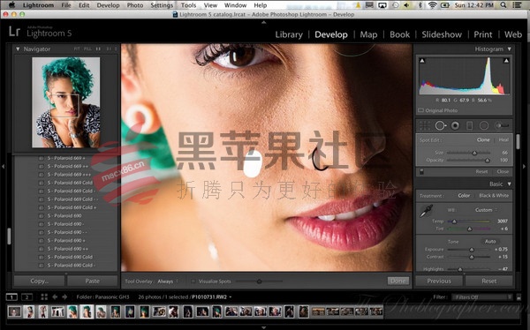
Task: Click the Done button under the photo
Action: point(397,281)
